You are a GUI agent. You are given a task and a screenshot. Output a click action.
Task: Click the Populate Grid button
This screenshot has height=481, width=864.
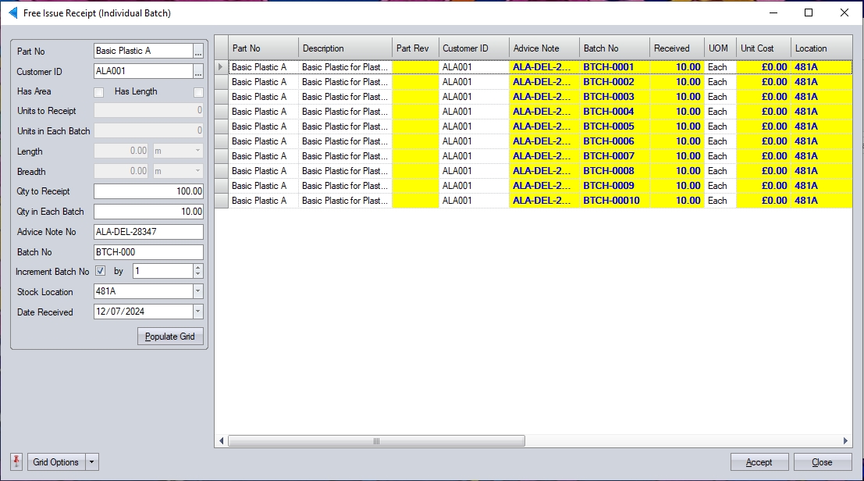170,337
